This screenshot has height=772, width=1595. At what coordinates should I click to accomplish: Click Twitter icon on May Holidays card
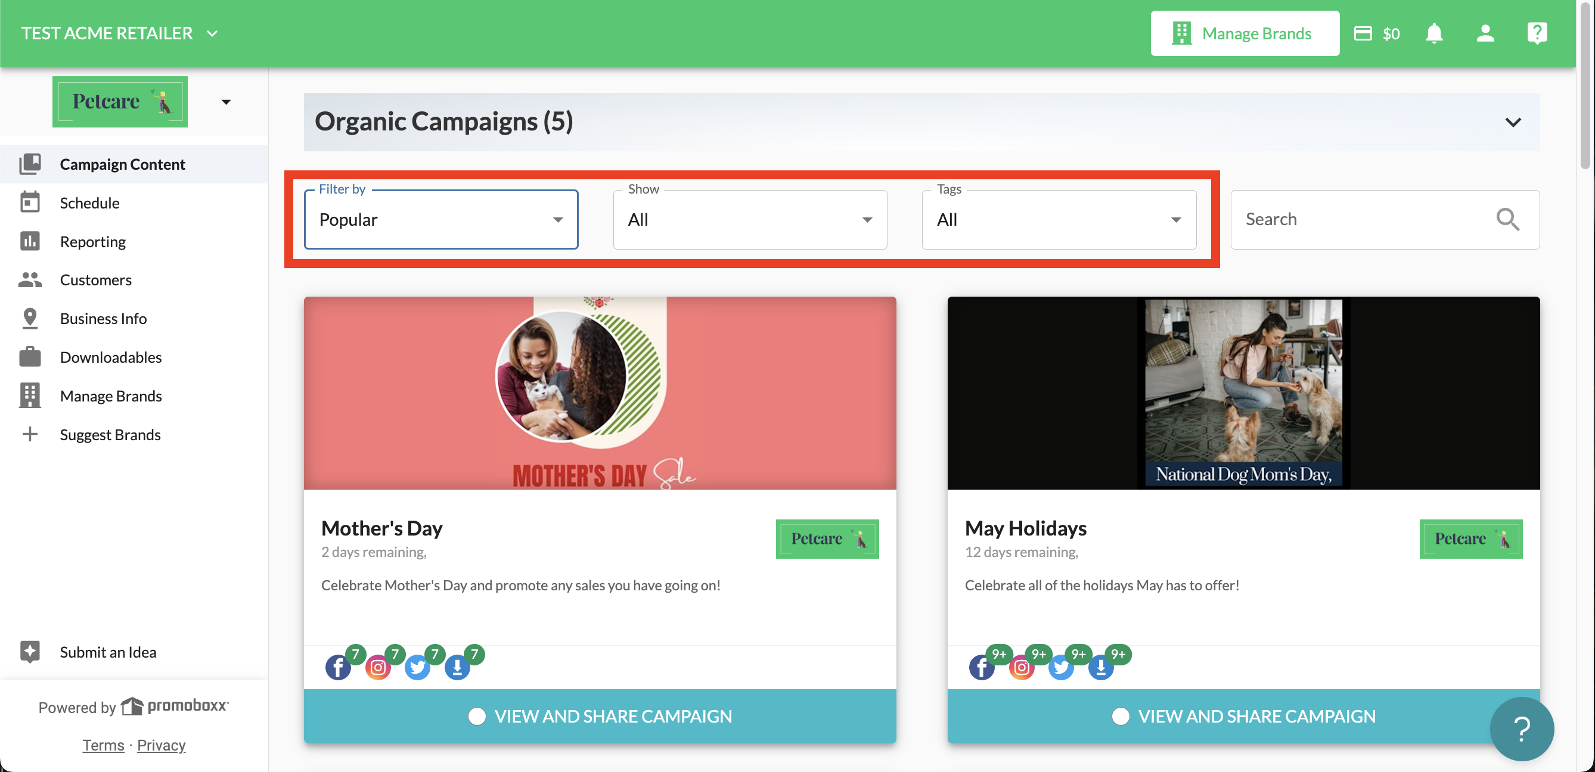click(1062, 667)
